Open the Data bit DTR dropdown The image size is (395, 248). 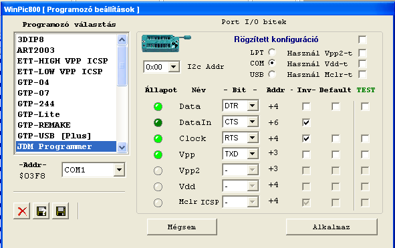(253, 106)
